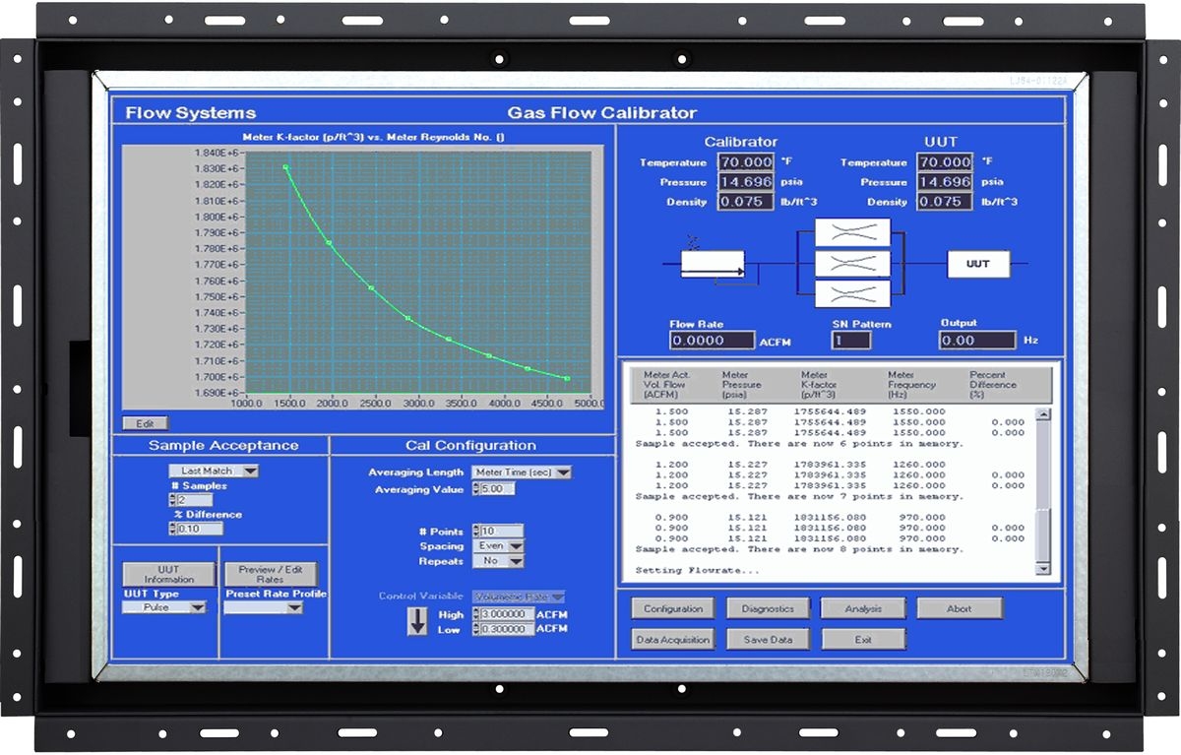Click the Calibrator Temperature field showing 70.000
This screenshot has height=755, width=1181.
tap(746, 161)
